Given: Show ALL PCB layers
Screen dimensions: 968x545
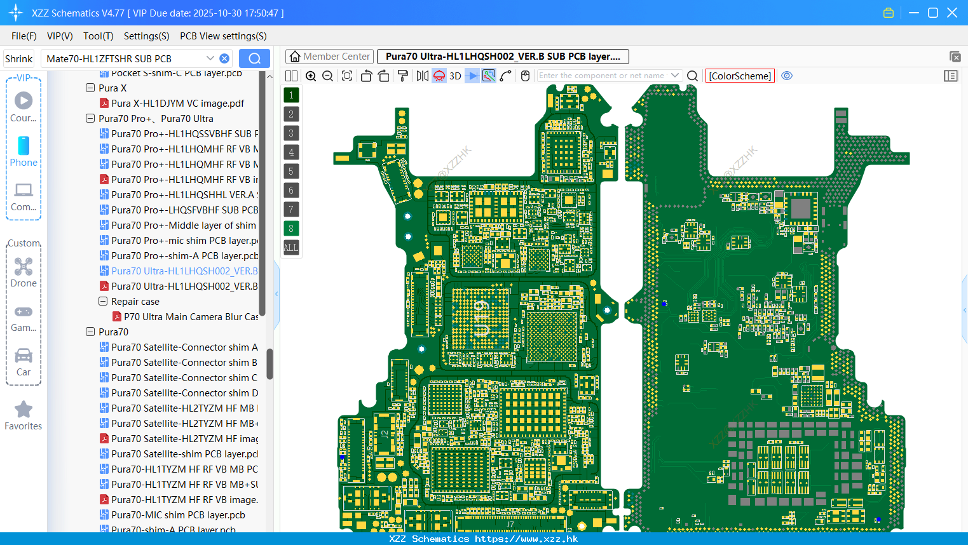Looking at the screenshot, I should pos(291,248).
